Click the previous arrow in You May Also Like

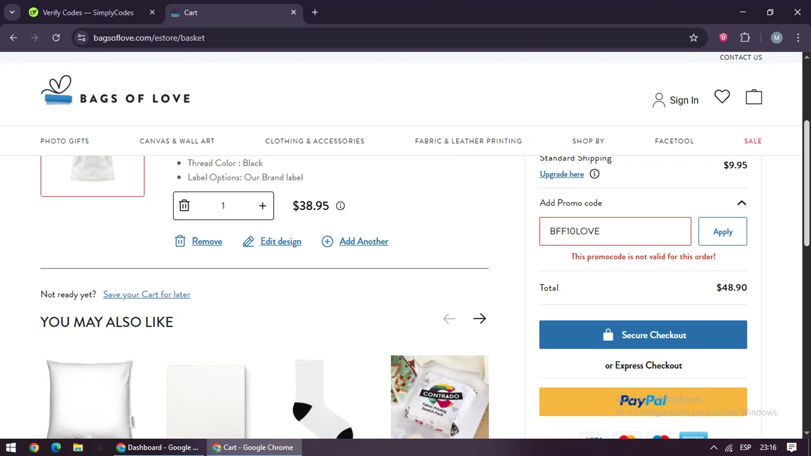pyautogui.click(x=449, y=319)
